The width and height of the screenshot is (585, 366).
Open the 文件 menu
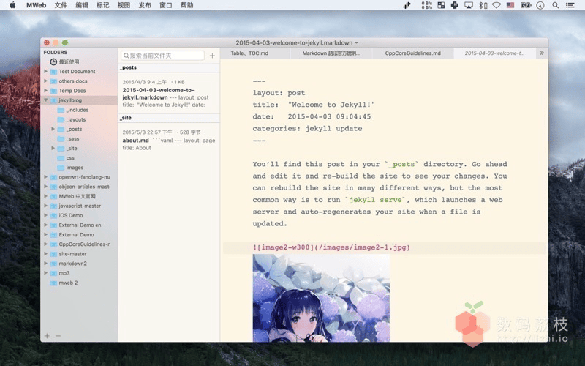[61, 5]
